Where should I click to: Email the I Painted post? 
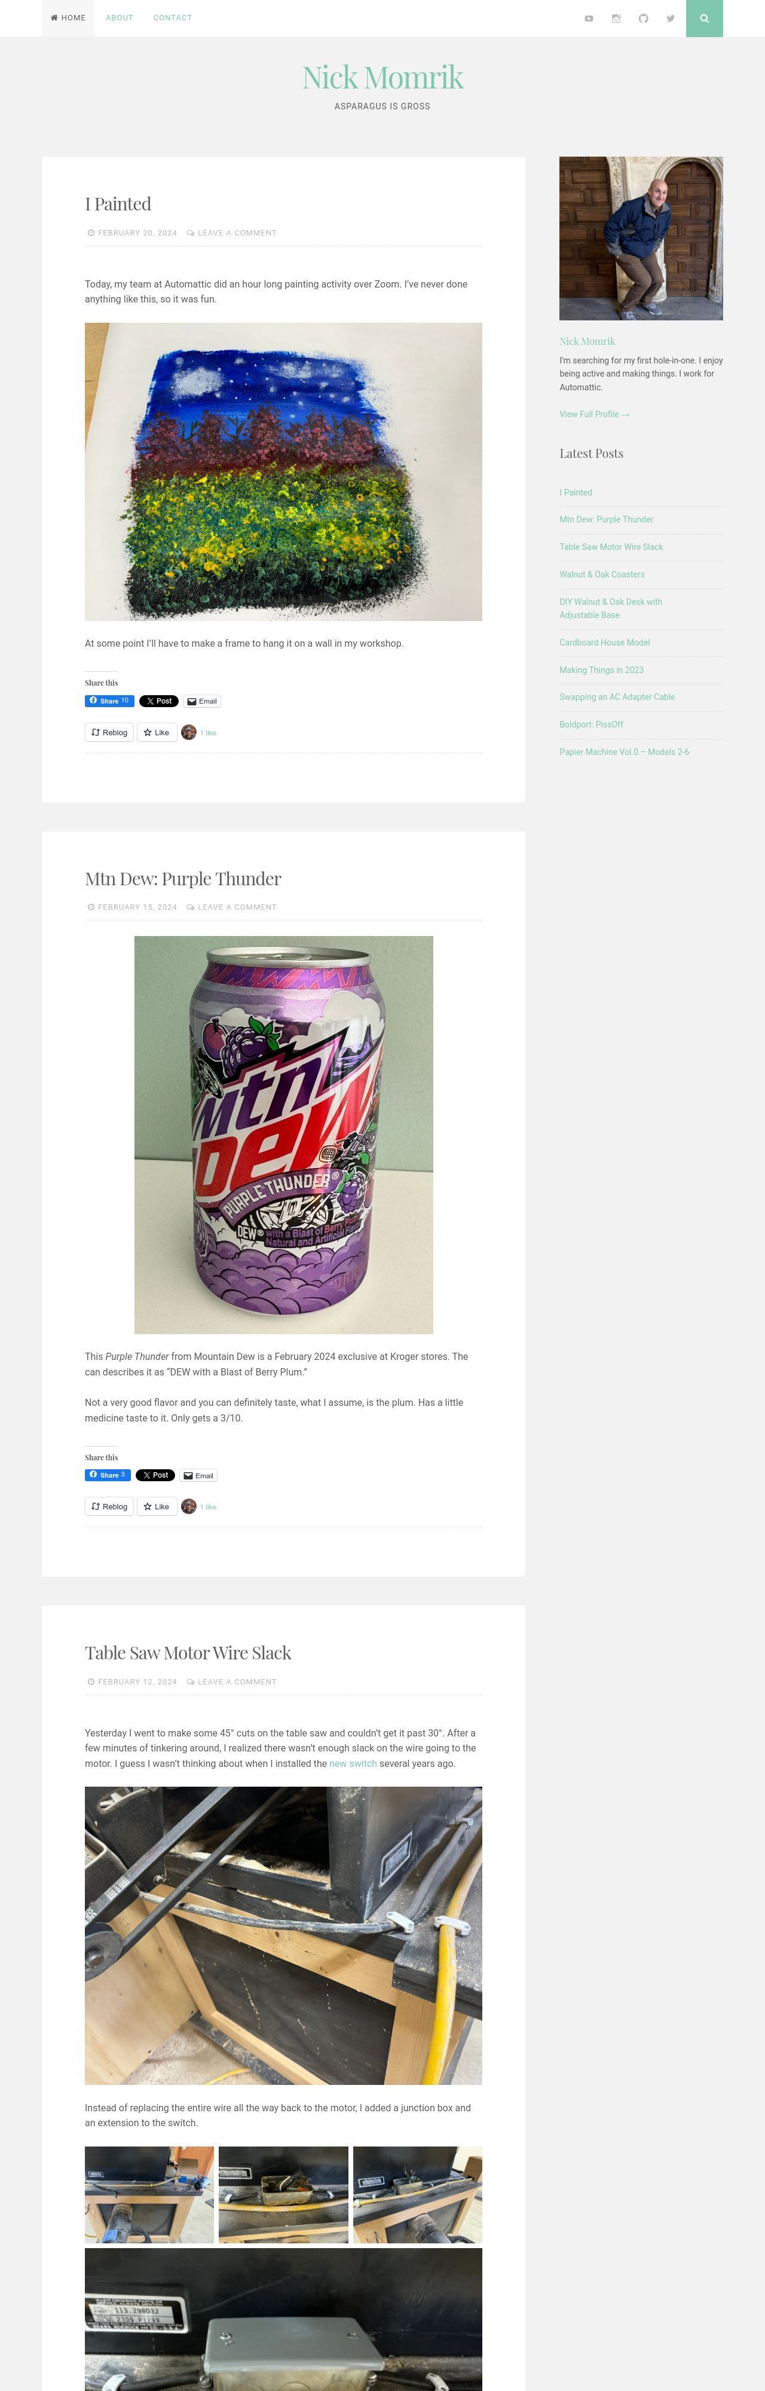coord(201,701)
